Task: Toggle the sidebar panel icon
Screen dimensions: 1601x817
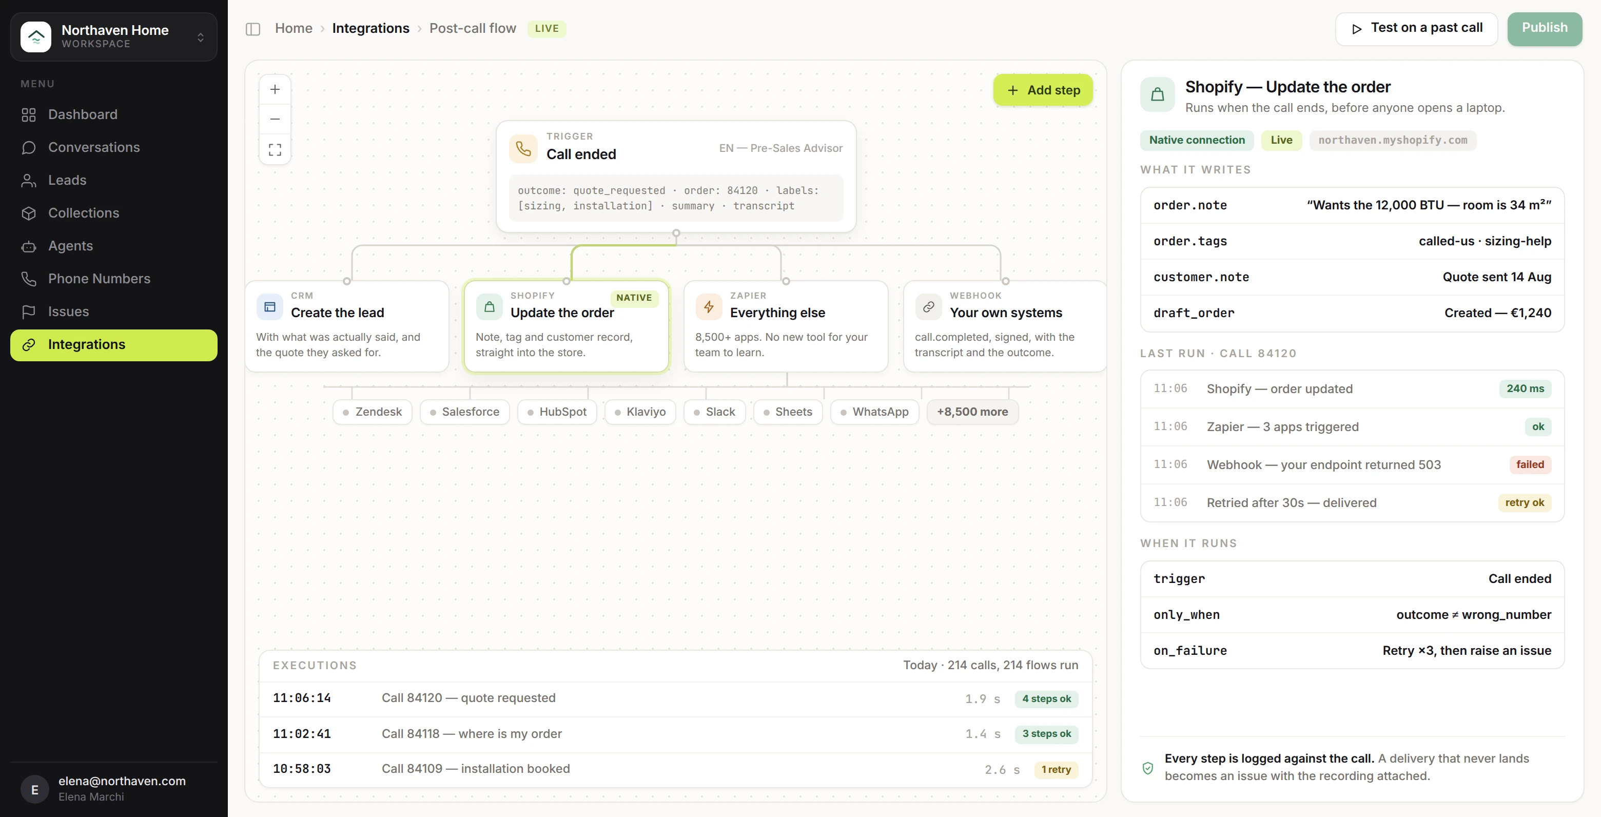Action: pyautogui.click(x=253, y=29)
